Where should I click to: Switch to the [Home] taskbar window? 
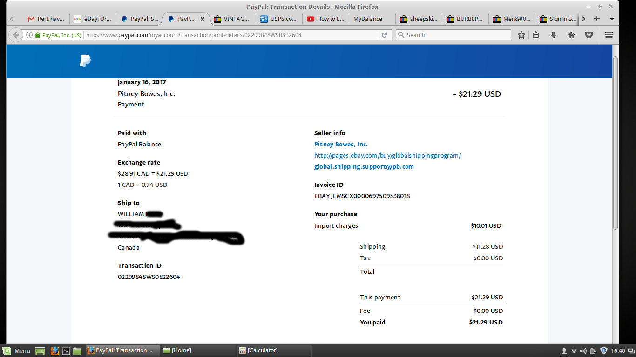click(198, 350)
